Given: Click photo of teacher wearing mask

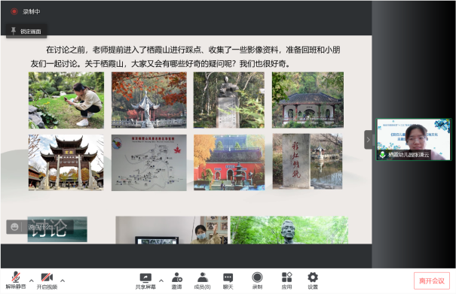Looking at the screenshot, I should pos(172,230).
